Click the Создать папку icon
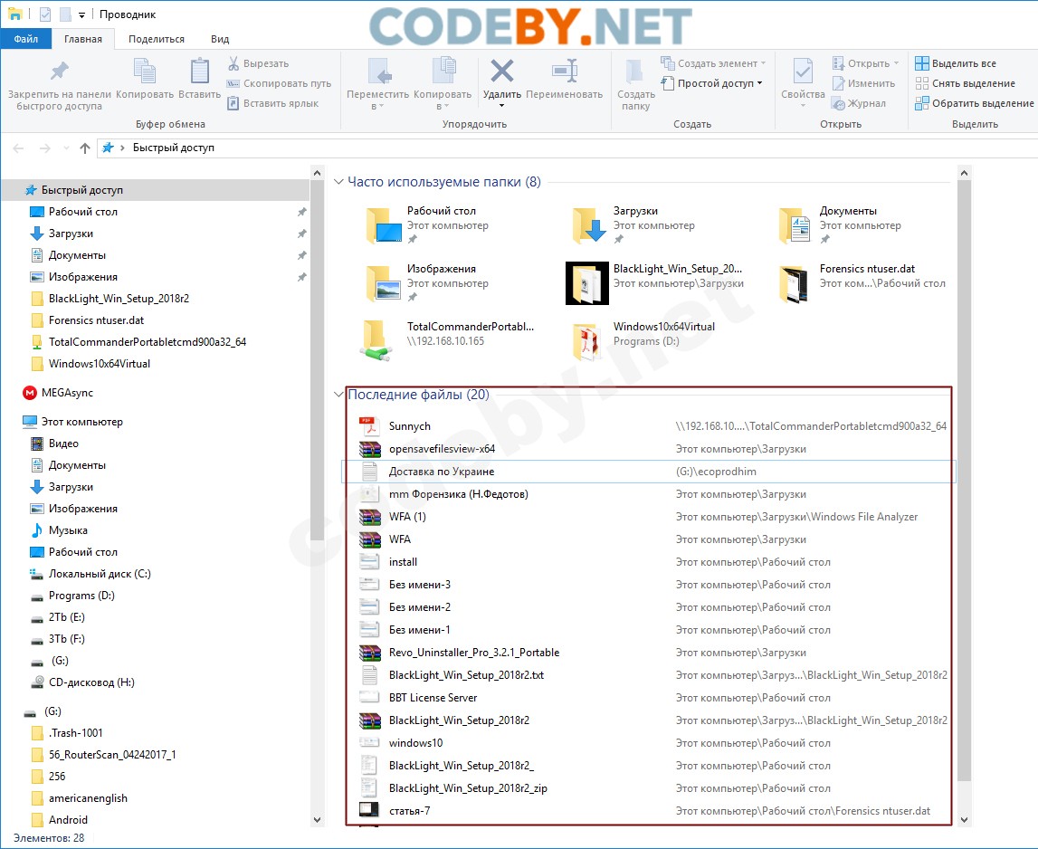This screenshot has height=849, width=1038. pyautogui.click(x=635, y=71)
